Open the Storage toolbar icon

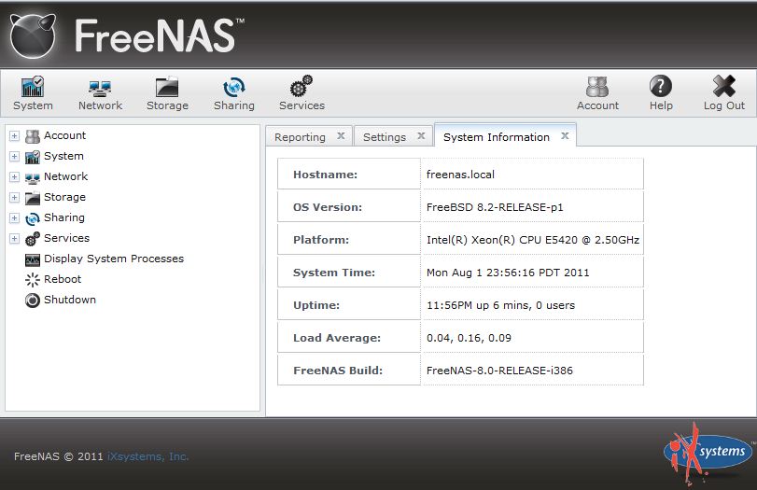click(167, 87)
